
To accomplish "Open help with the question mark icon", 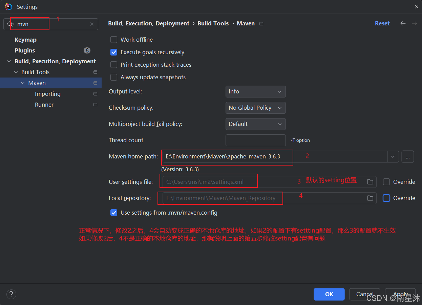I will pyautogui.click(x=11, y=294).
